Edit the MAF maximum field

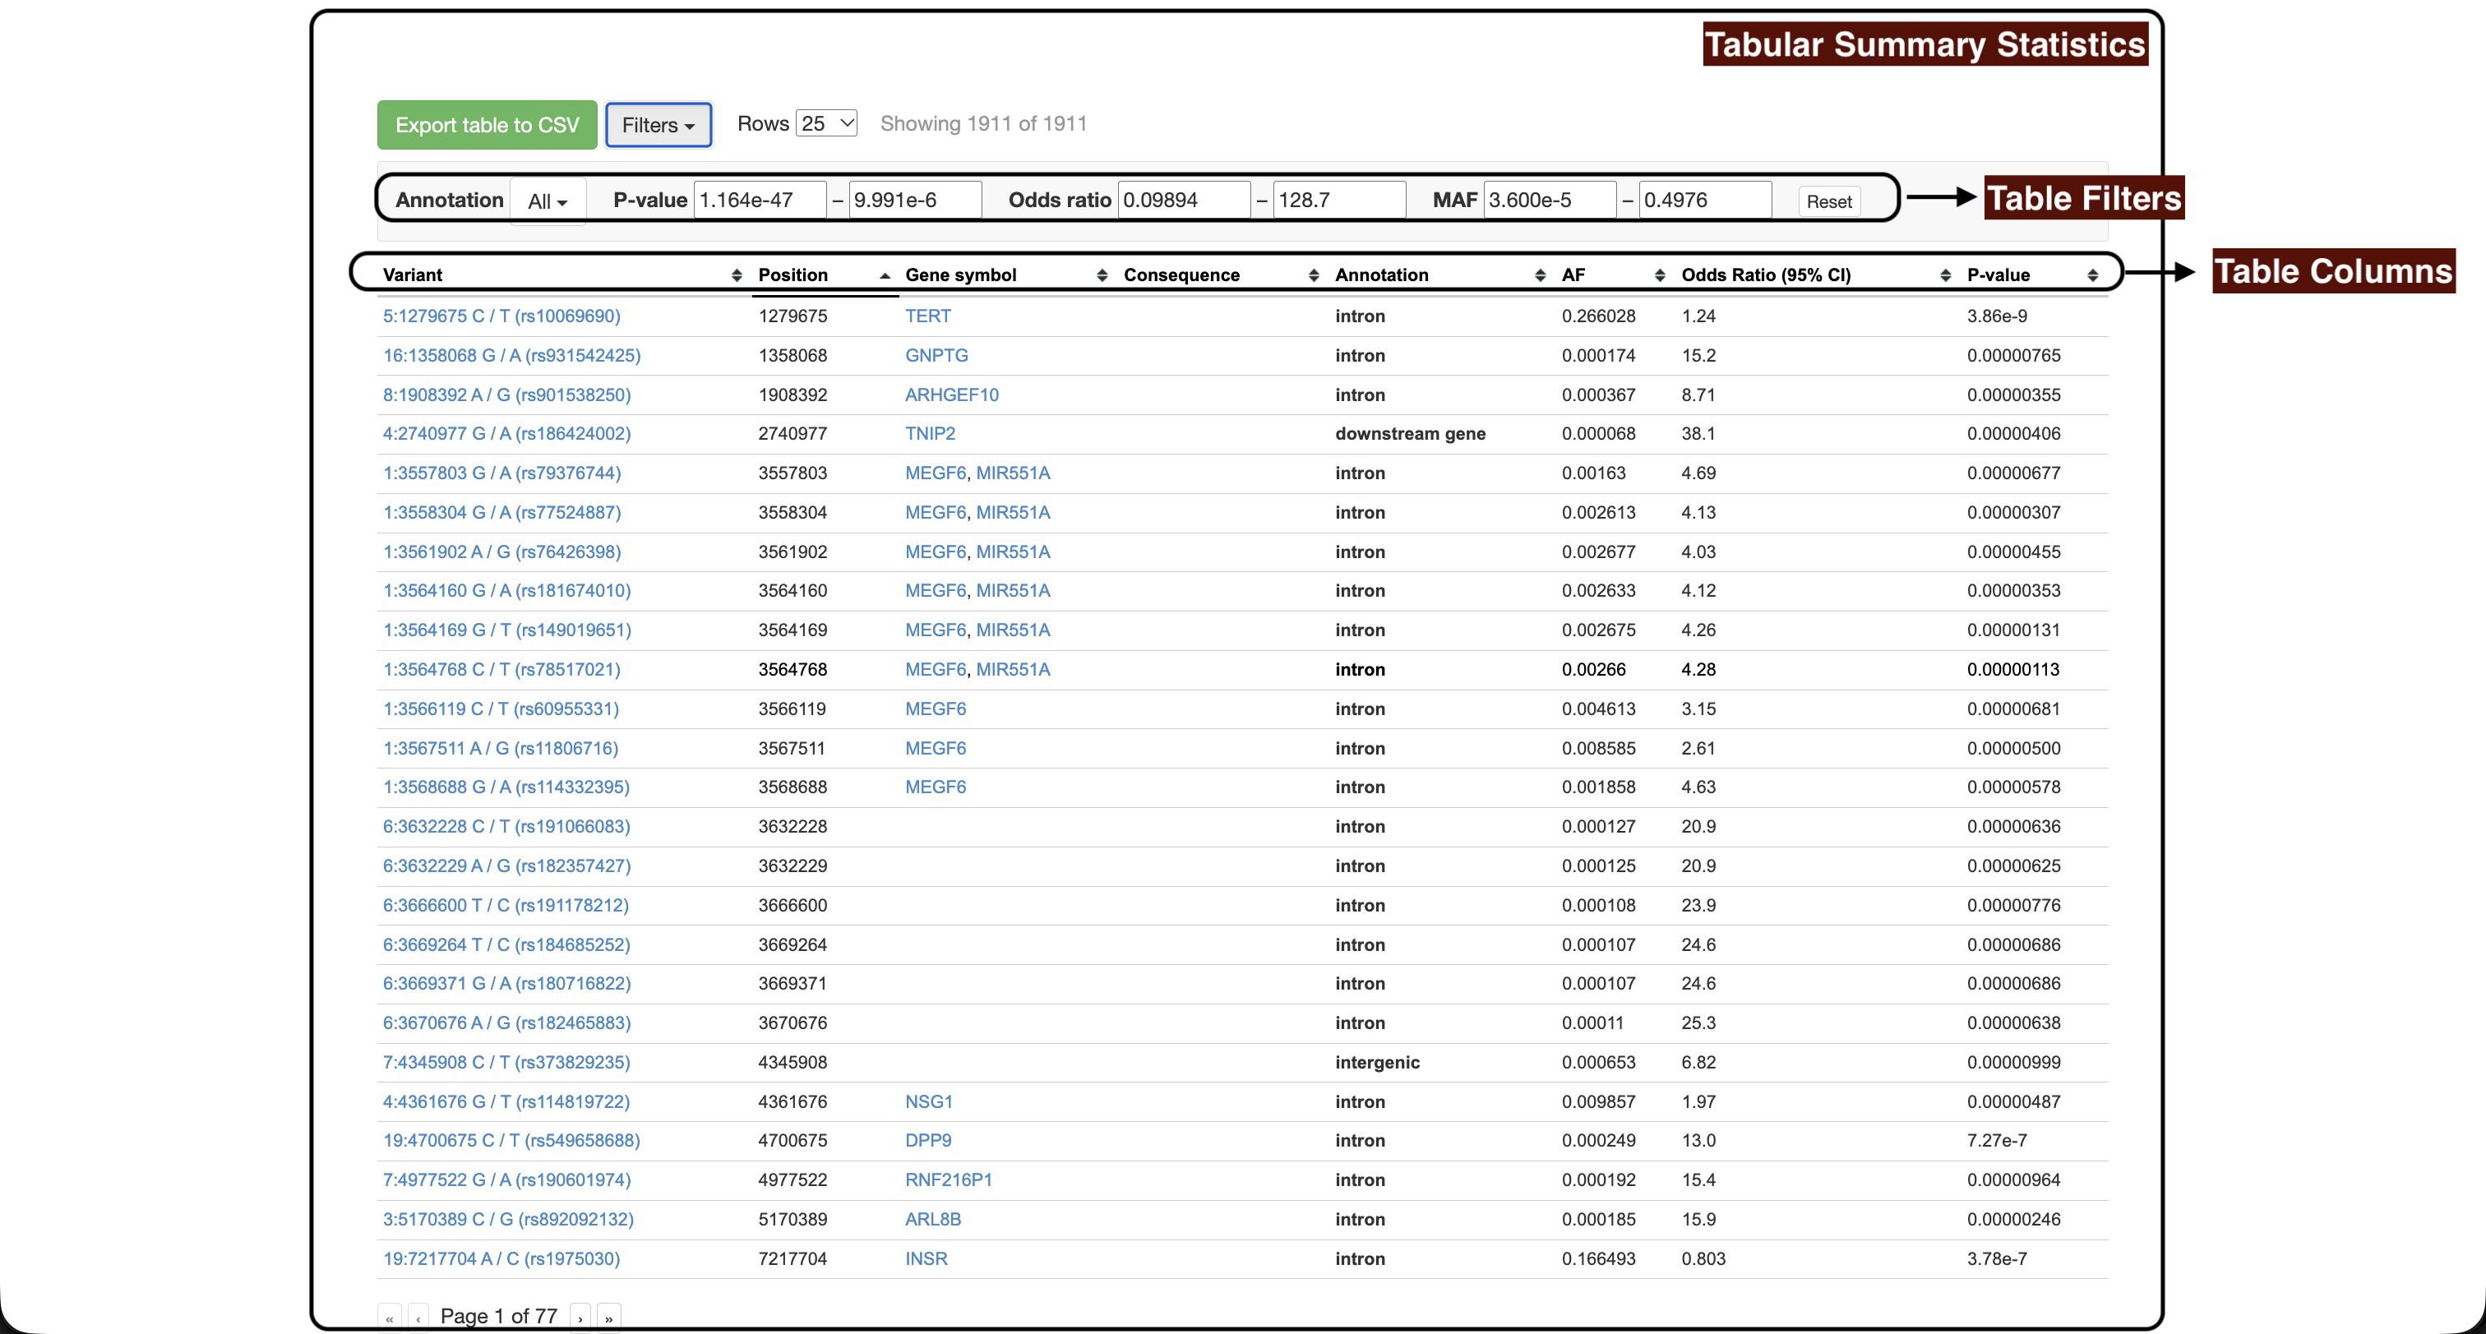(x=1705, y=201)
